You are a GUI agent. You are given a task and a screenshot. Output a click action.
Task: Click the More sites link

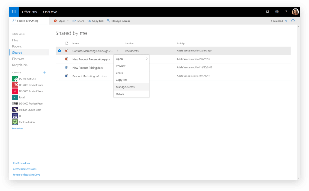pos(18,128)
